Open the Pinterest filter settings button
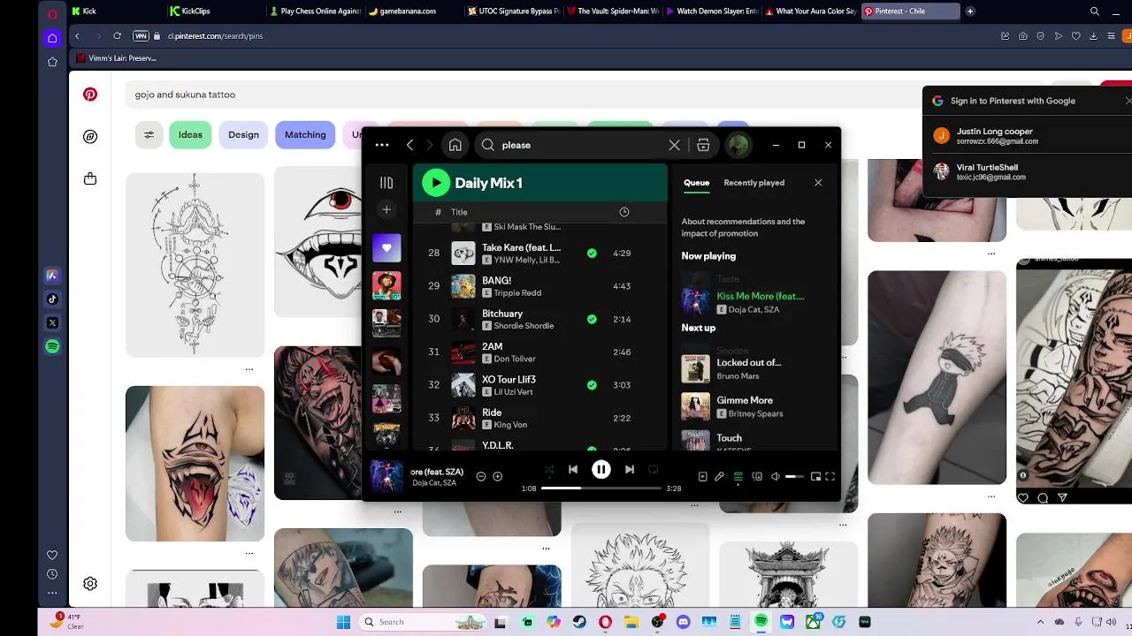 click(x=149, y=135)
